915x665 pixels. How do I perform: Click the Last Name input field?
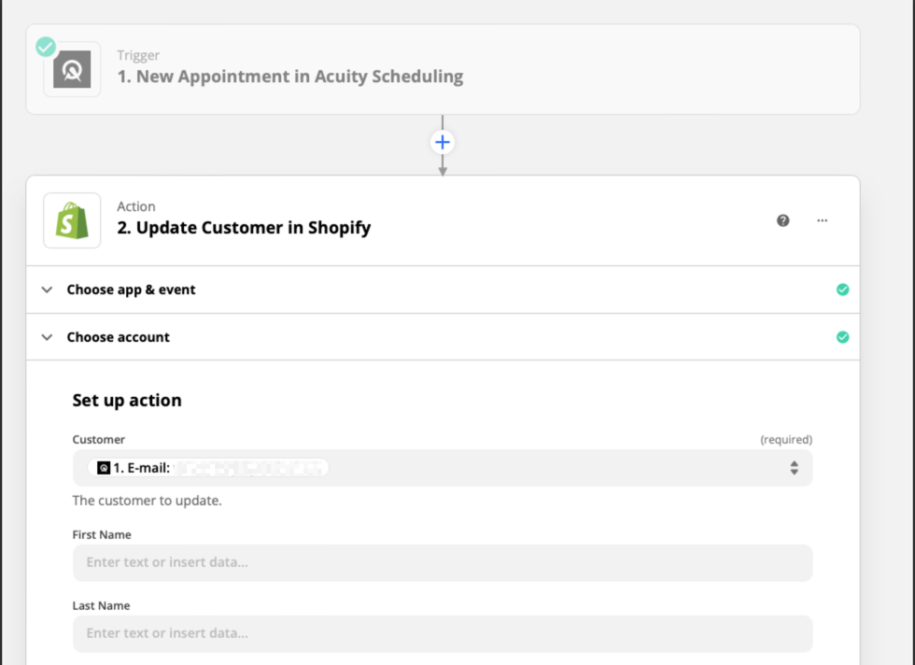point(443,633)
